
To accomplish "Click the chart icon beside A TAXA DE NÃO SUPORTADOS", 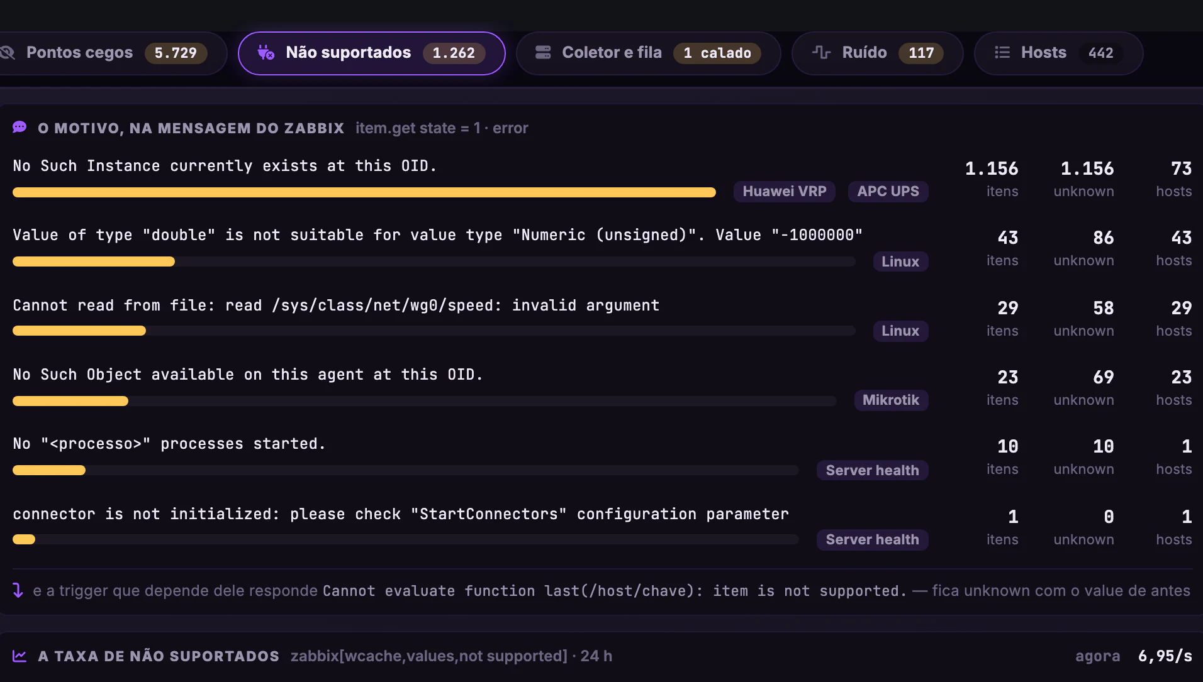I will (20, 656).
